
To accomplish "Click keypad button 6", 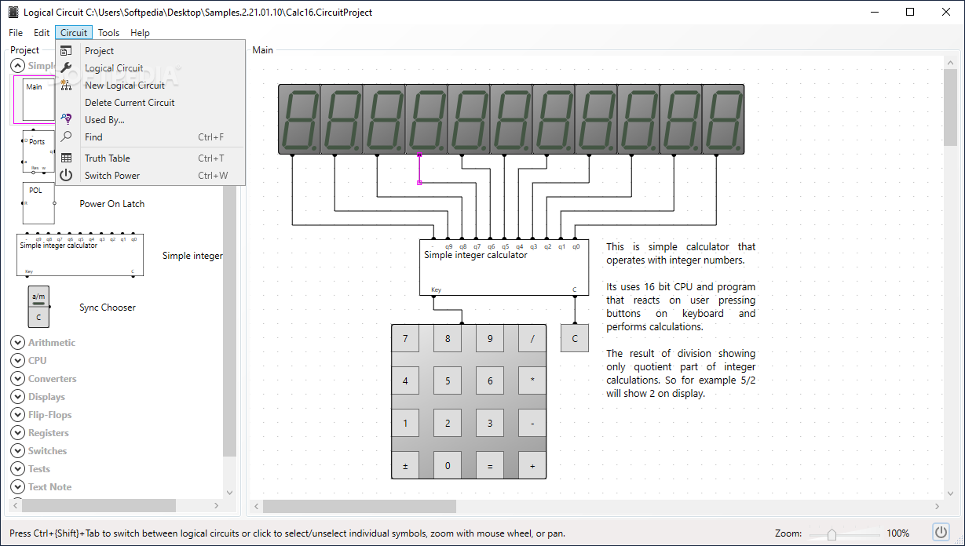I will tap(490, 381).
